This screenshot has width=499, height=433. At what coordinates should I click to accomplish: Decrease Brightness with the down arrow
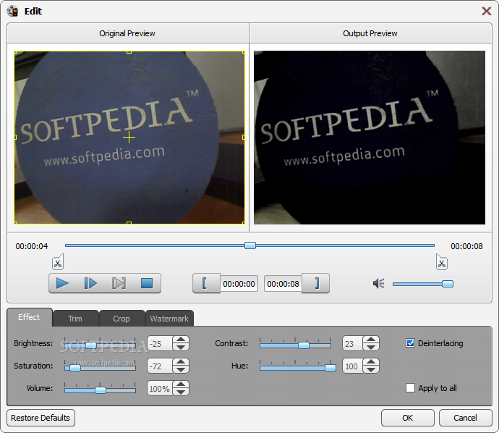[181, 348]
